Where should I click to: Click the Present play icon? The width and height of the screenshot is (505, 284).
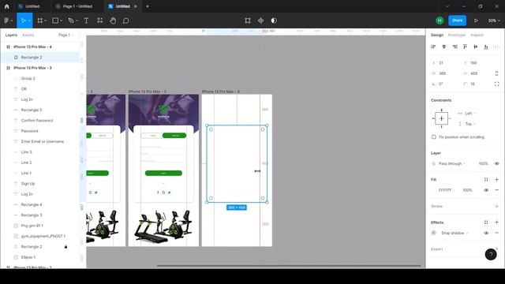476,21
